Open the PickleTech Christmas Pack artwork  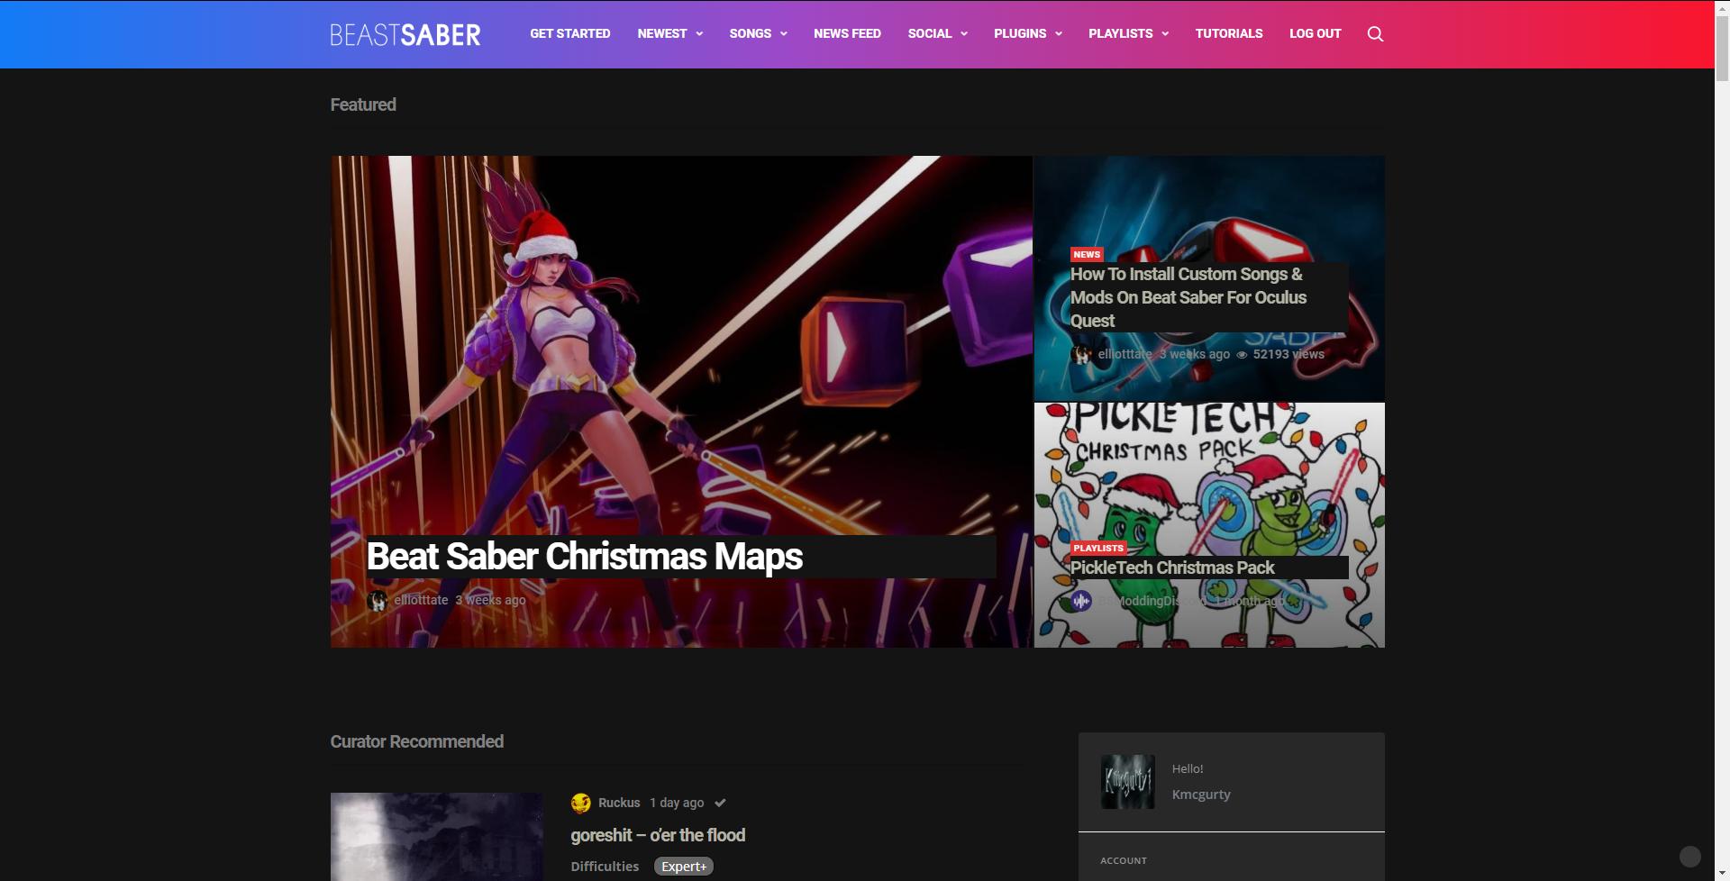pyautogui.click(x=1209, y=525)
